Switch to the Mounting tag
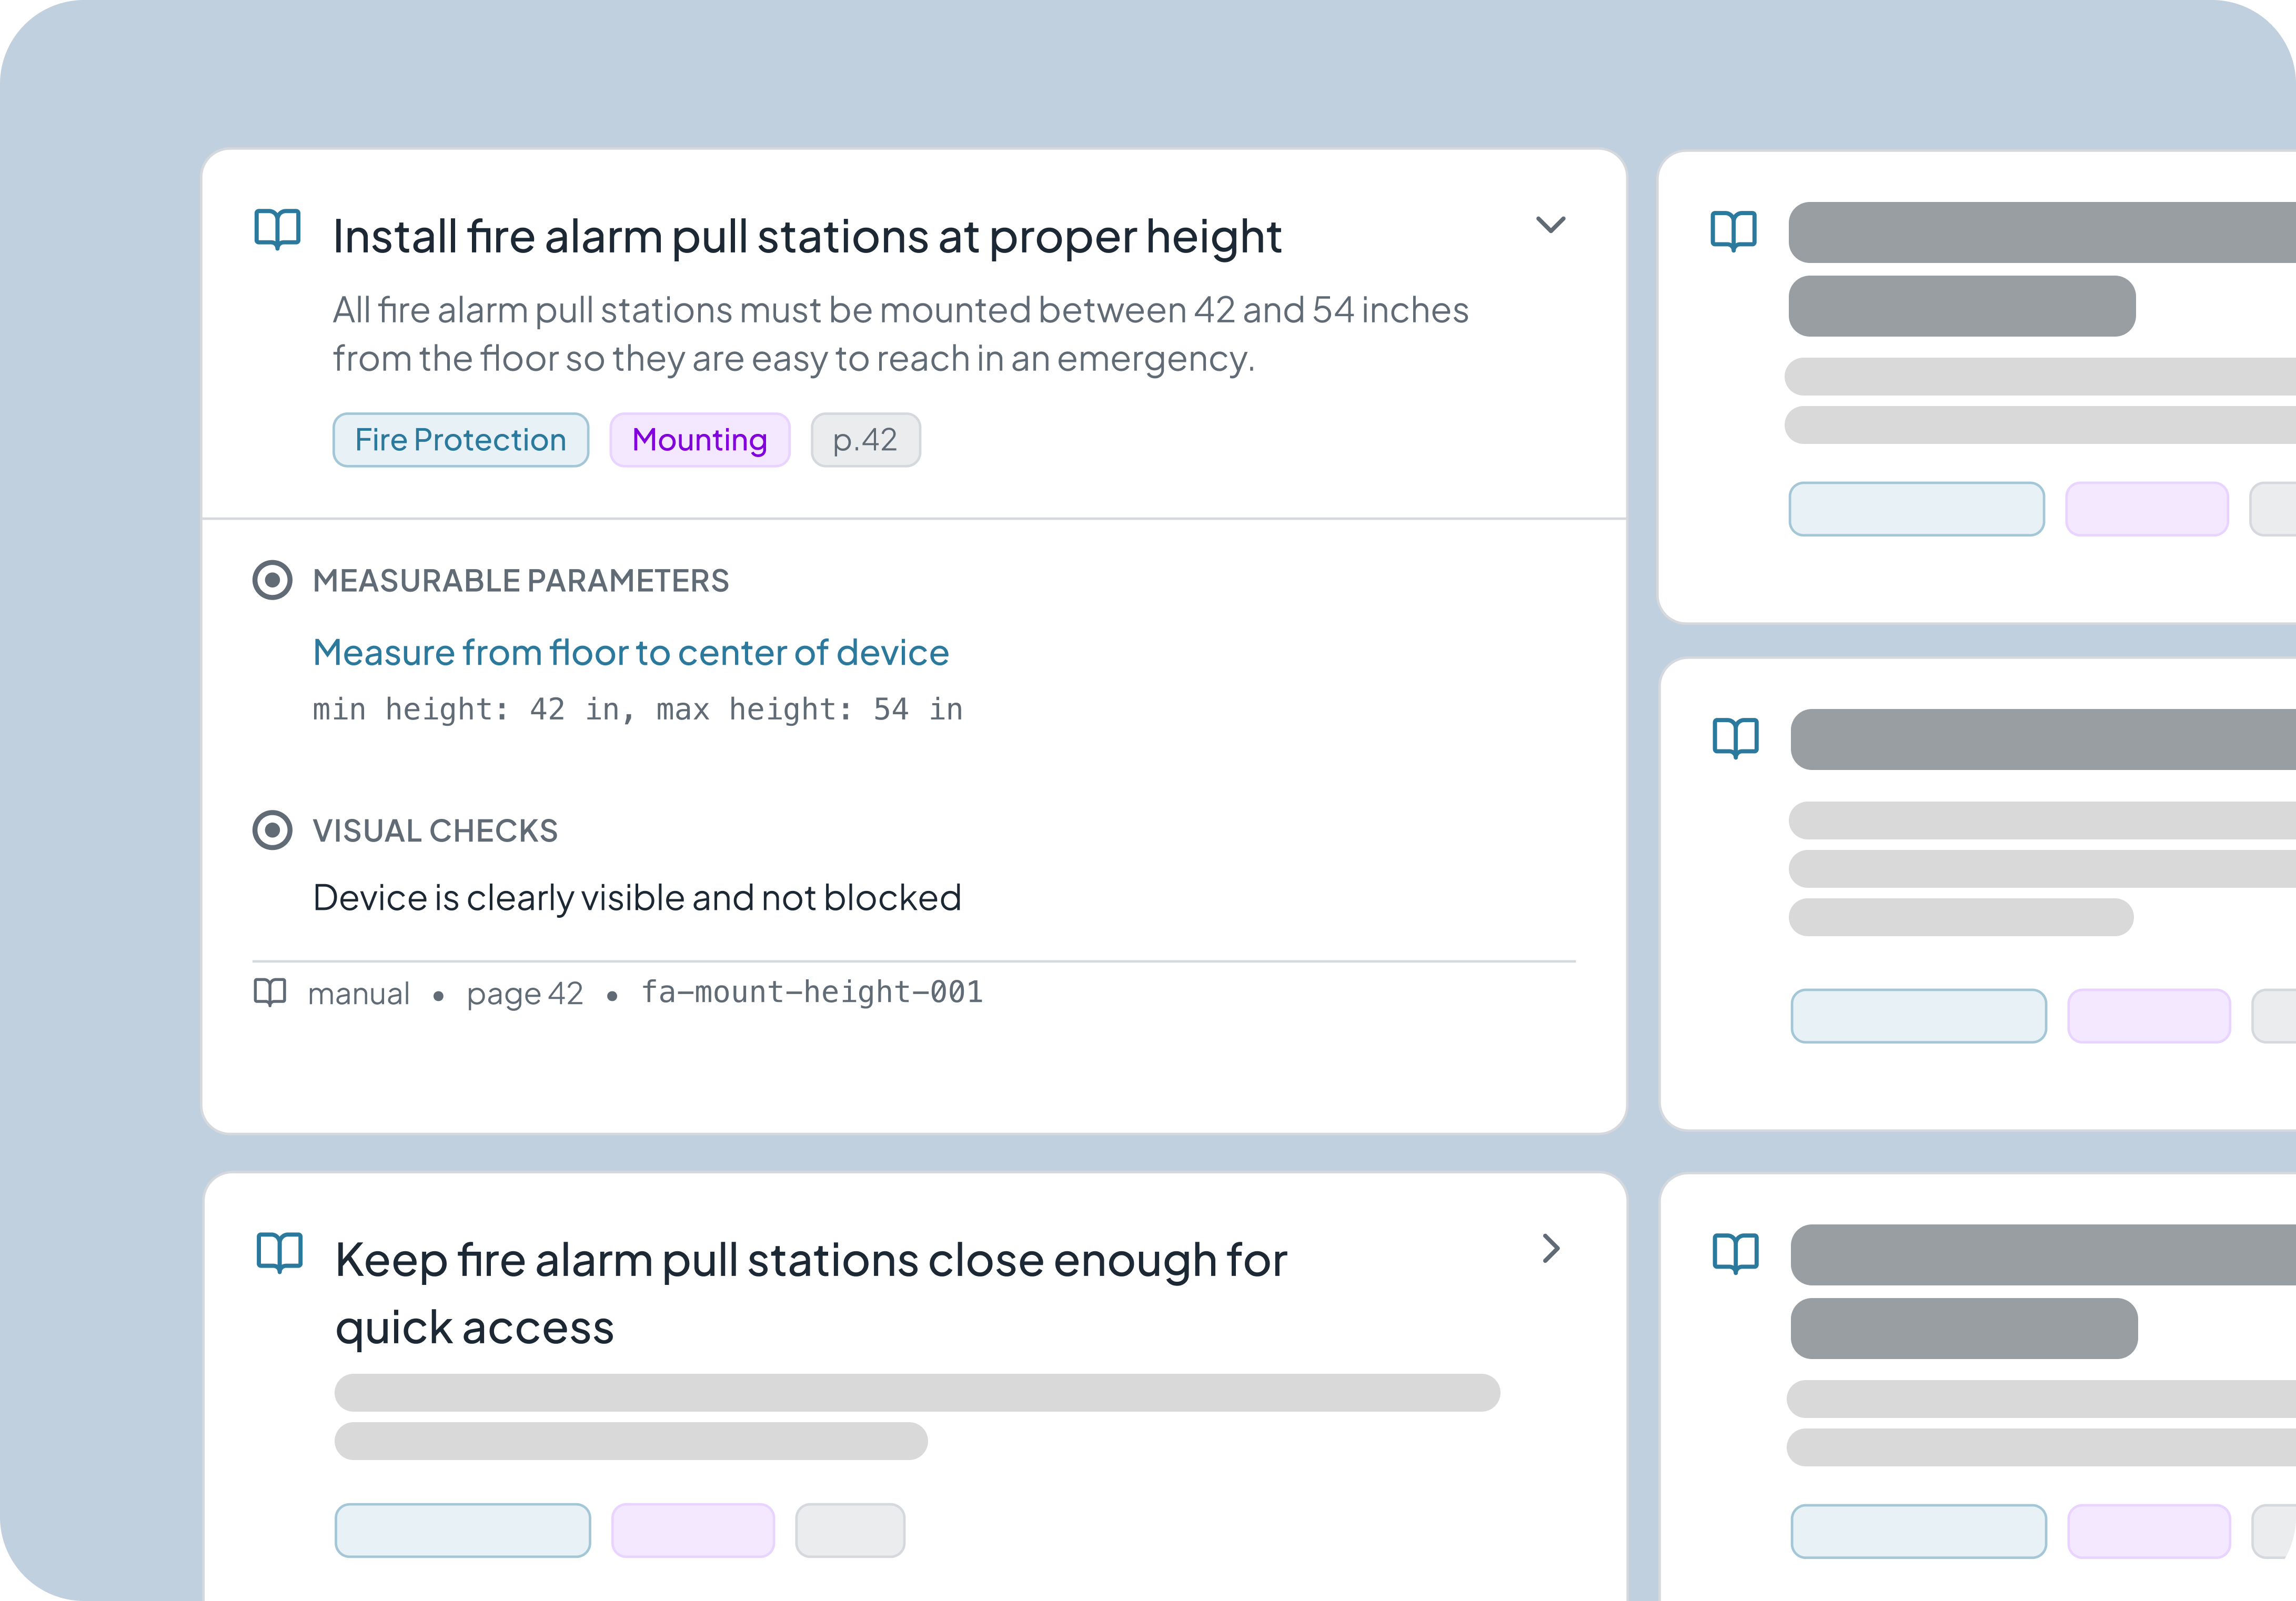Screen dimensions: 2296x1601 click(700, 440)
